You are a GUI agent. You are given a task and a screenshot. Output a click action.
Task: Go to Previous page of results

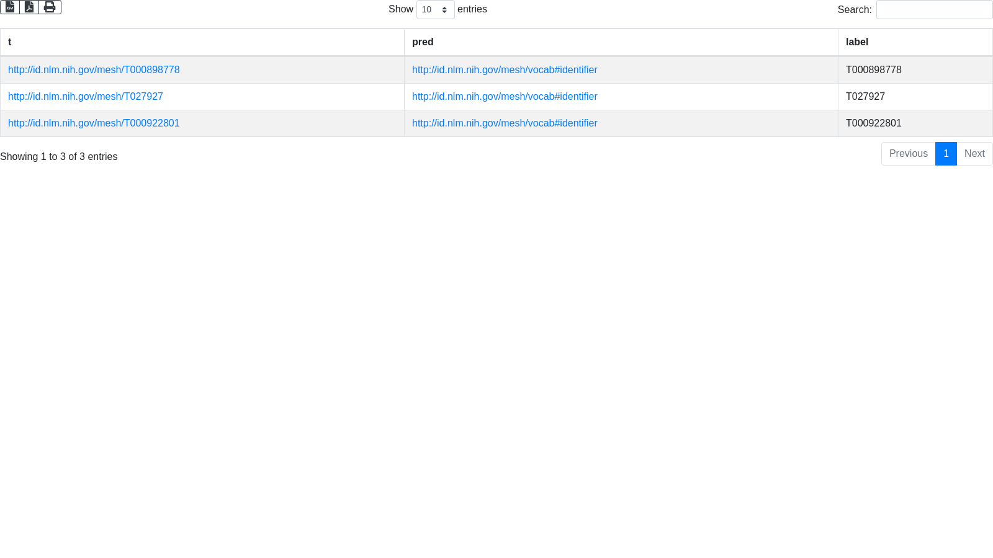[908, 154]
